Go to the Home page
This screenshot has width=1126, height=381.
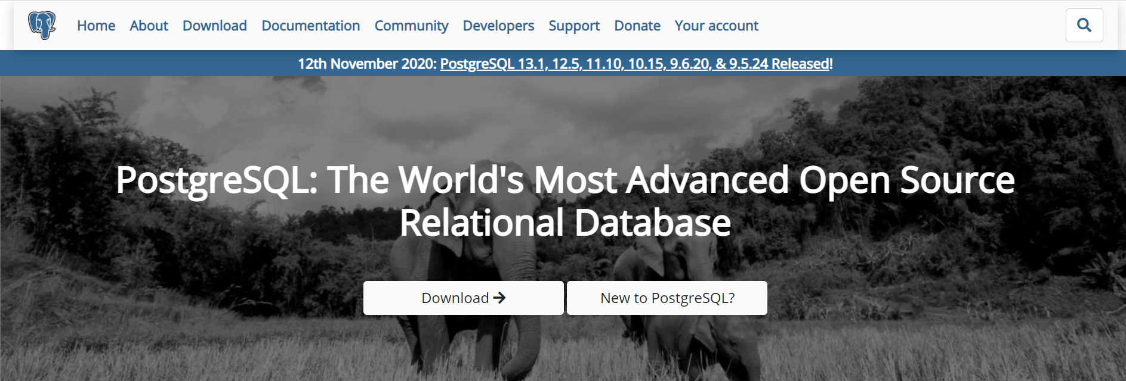point(96,26)
